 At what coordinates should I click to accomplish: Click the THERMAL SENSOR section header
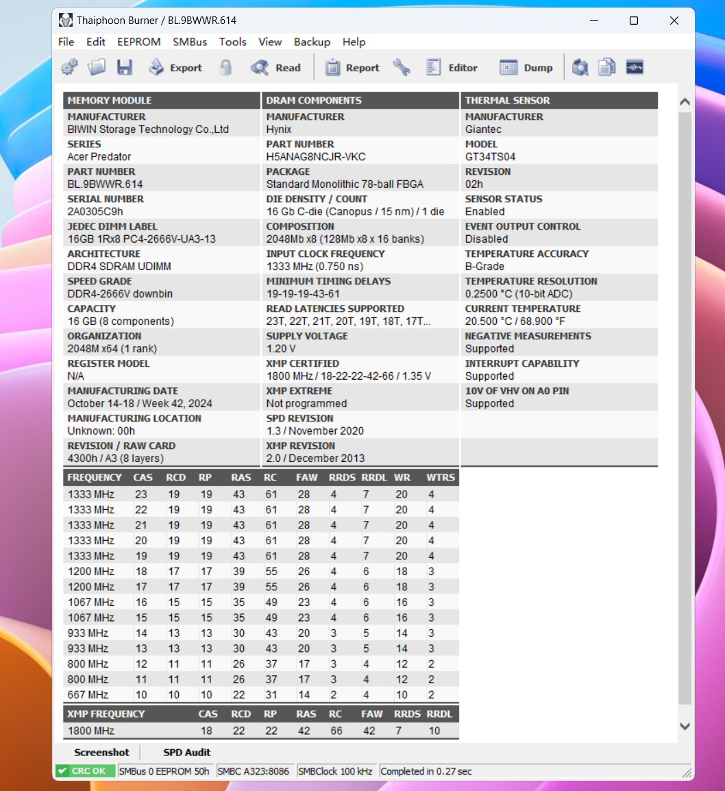click(x=559, y=100)
